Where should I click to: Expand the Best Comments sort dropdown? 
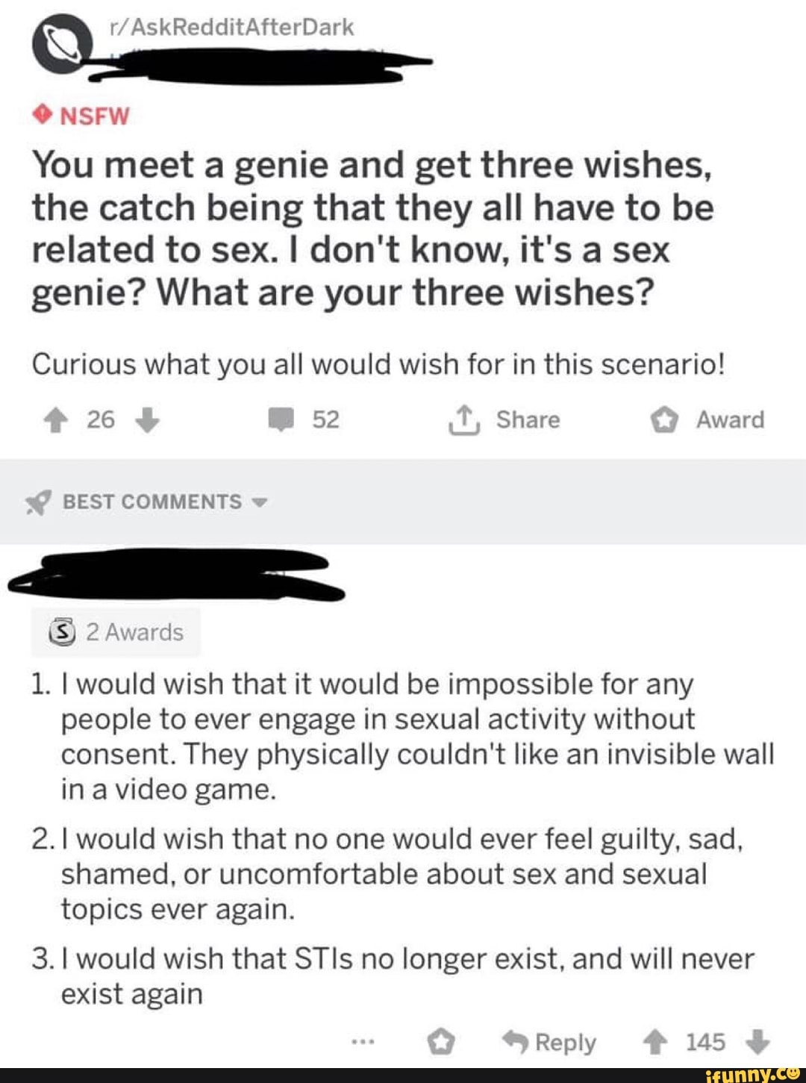pyautogui.click(x=259, y=502)
